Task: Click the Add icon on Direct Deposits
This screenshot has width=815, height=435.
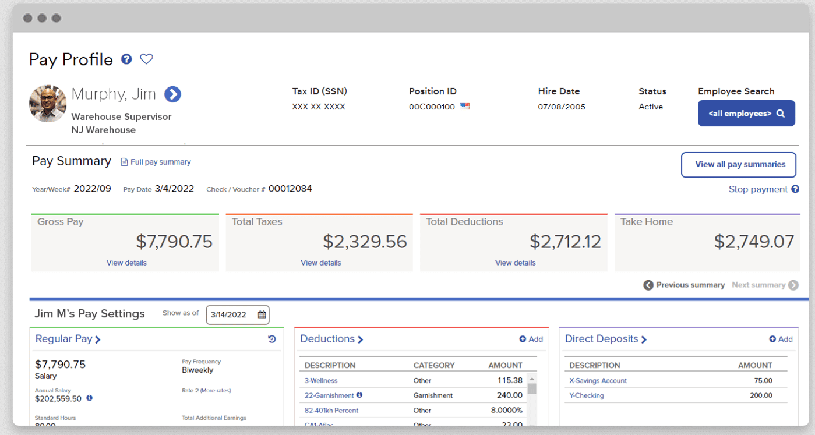Action: (x=771, y=338)
